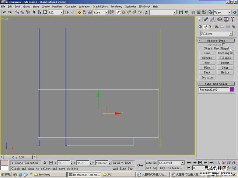Open the MAXScript menu
Screen dimensions: 238x178
pyautogui.click(x=144, y=7)
